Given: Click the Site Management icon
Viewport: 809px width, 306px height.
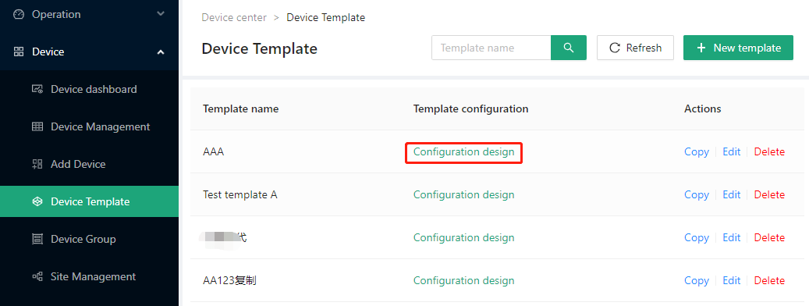Looking at the screenshot, I should [37, 276].
